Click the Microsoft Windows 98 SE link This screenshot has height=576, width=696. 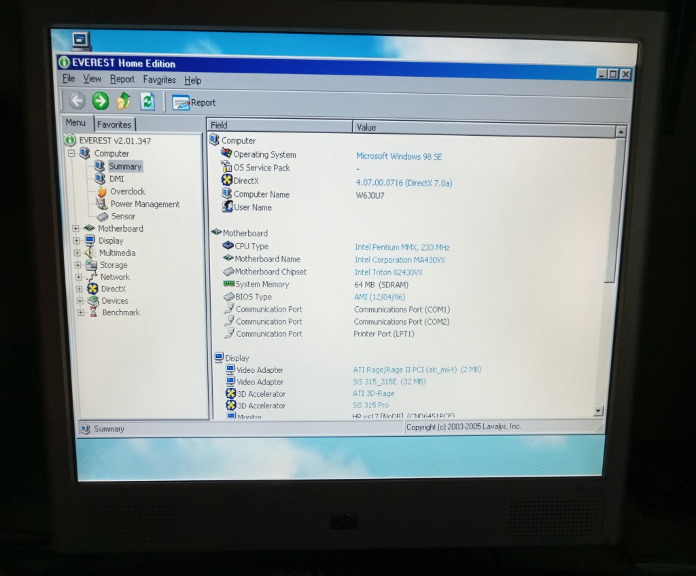399,156
